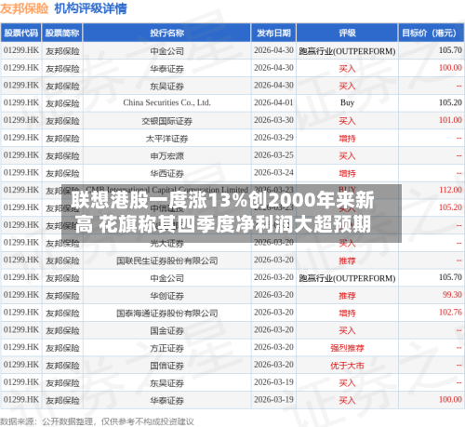Image resolution: width=465 pixels, height=427 pixels.
Task: Select the date cell 2026-03-30
Action: coord(273,120)
